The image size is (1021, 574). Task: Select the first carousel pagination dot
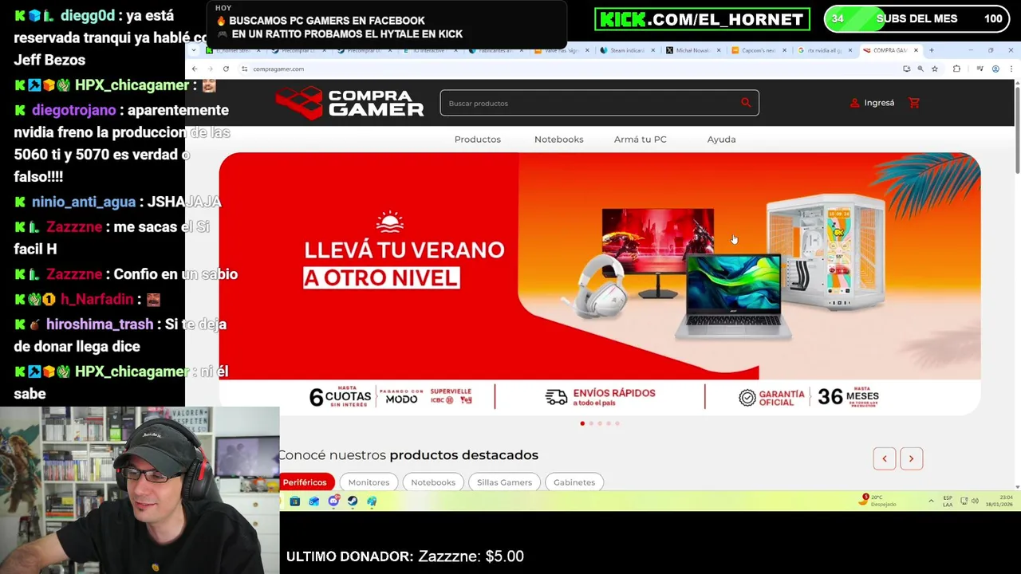click(582, 423)
